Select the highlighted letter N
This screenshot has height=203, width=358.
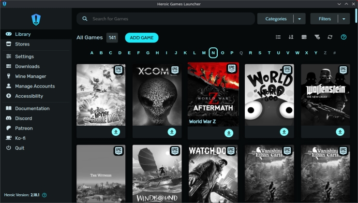tap(213, 53)
